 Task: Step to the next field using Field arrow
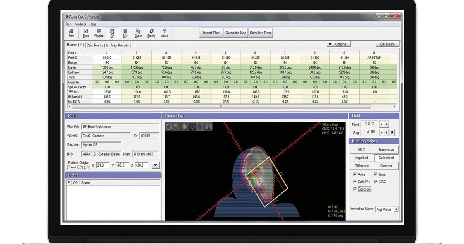[386, 124]
